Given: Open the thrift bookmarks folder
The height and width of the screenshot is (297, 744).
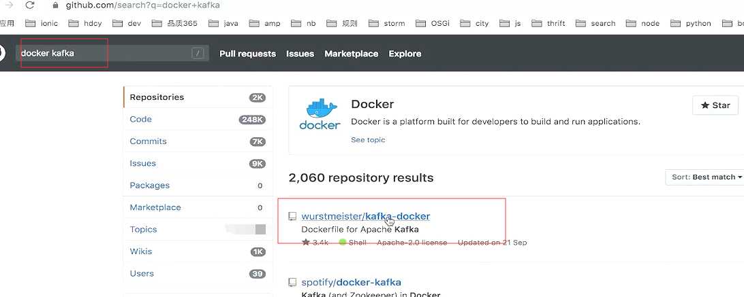Looking at the screenshot, I should pyautogui.click(x=548, y=23).
